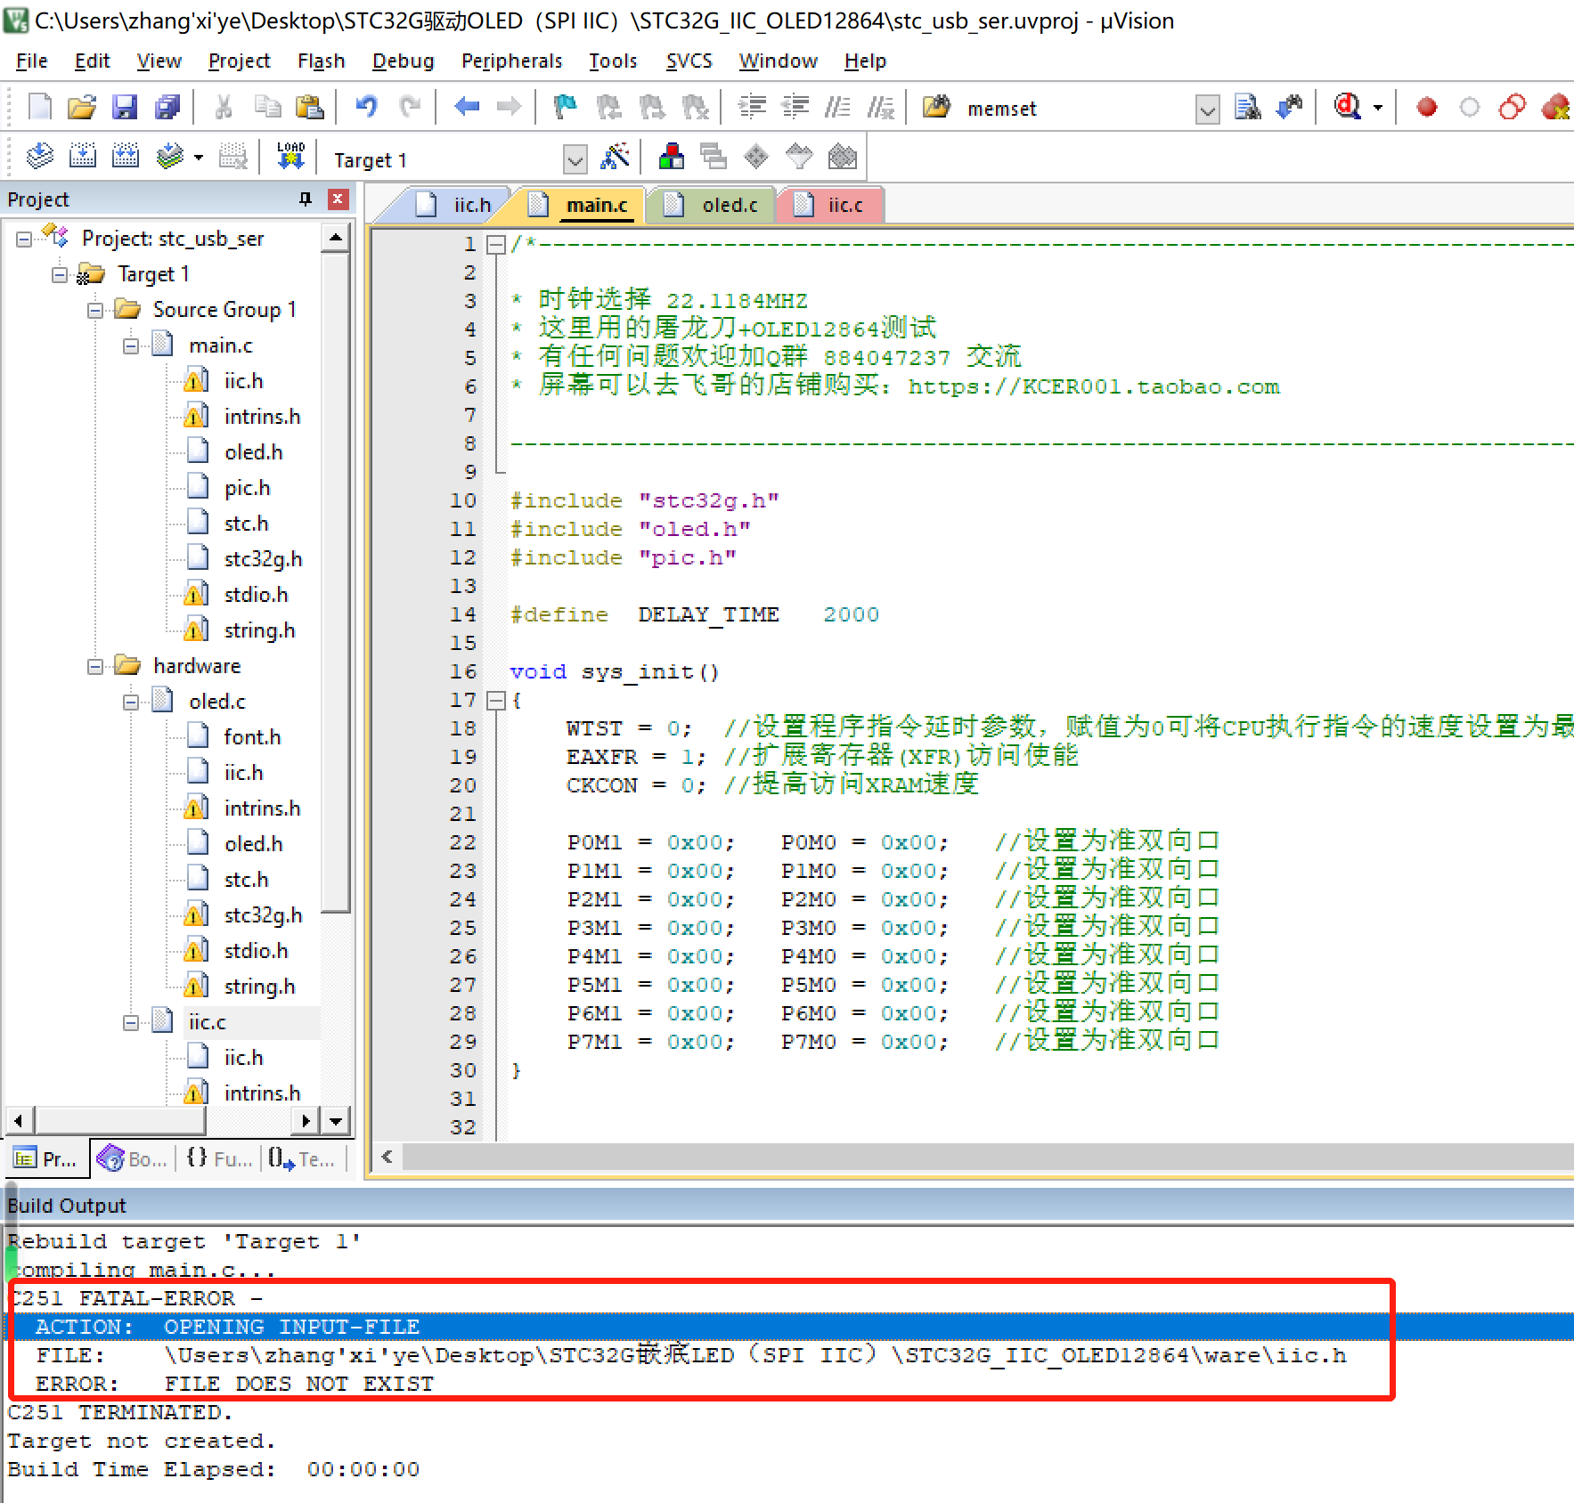Navigate backwards with blue left arrow
This screenshot has width=1574, height=1503.
click(466, 108)
